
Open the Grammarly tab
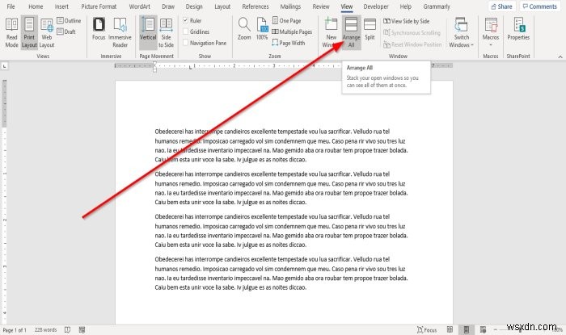[437, 6]
